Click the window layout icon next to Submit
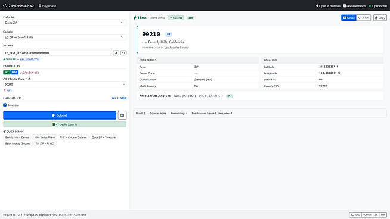The width and height of the screenshot is (390, 219). tap(122, 115)
